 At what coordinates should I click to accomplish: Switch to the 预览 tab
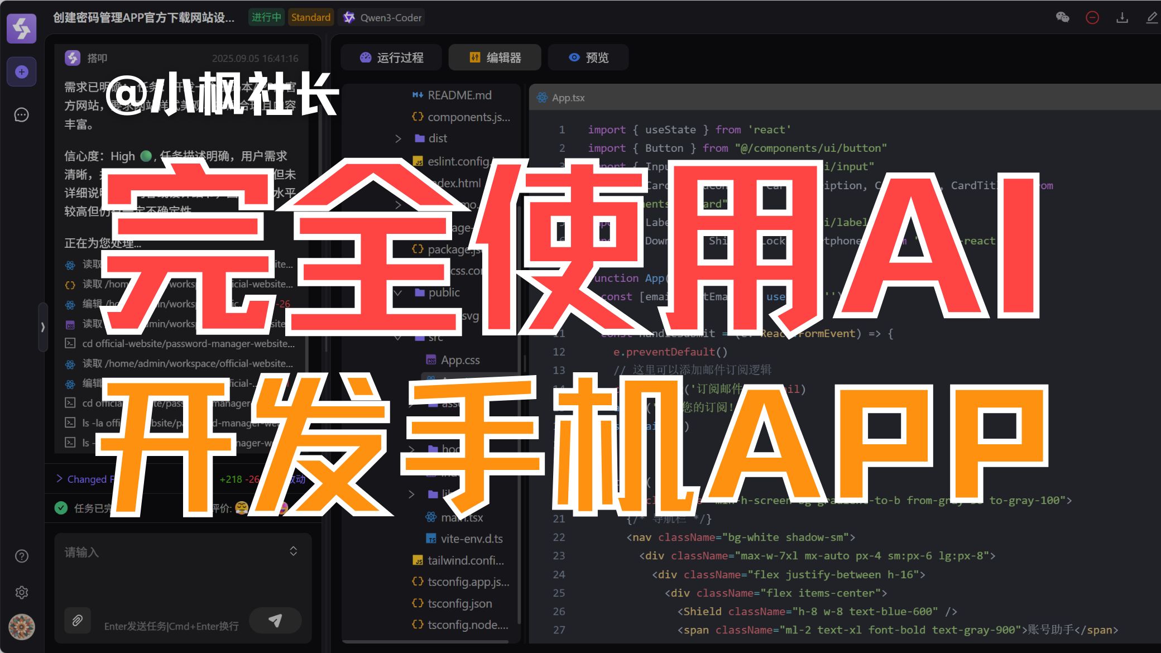coord(588,57)
